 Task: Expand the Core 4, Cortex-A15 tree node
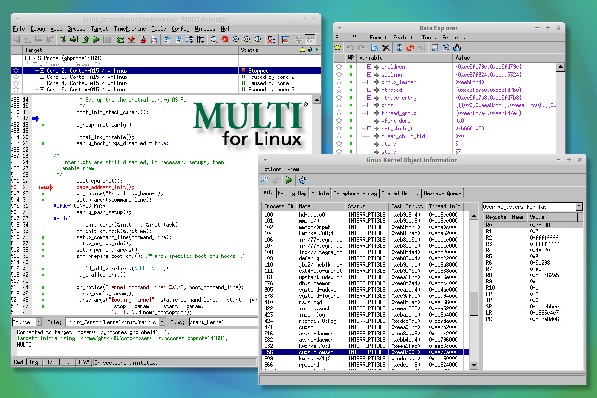pyautogui.click(x=42, y=83)
